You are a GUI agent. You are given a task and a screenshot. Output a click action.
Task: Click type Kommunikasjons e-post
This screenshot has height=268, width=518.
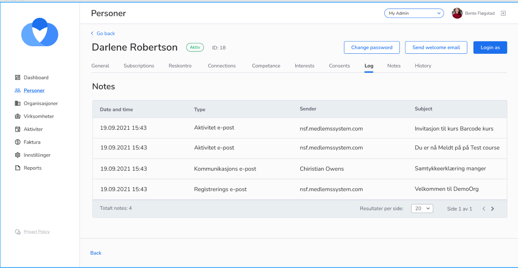point(225,169)
